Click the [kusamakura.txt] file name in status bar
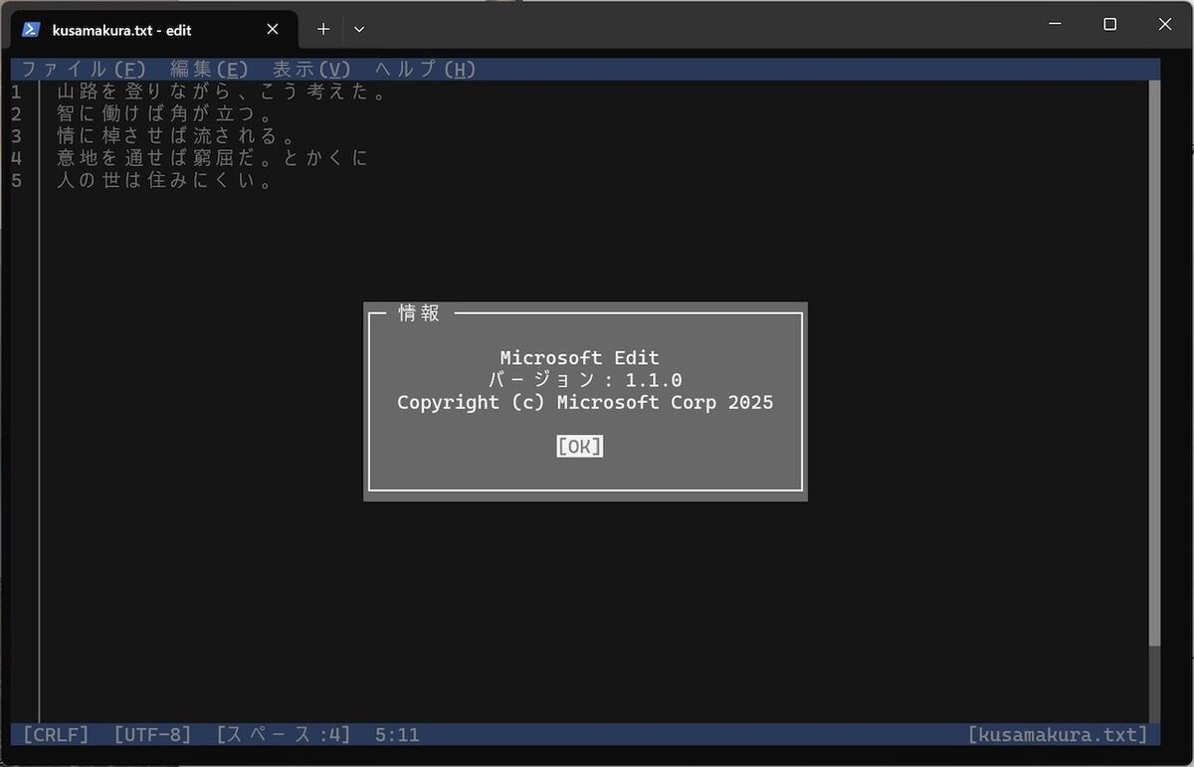The width and height of the screenshot is (1194, 767). [1058, 735]
